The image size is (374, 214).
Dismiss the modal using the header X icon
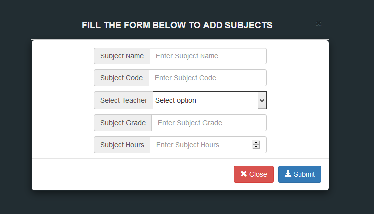tap(319, 24)
